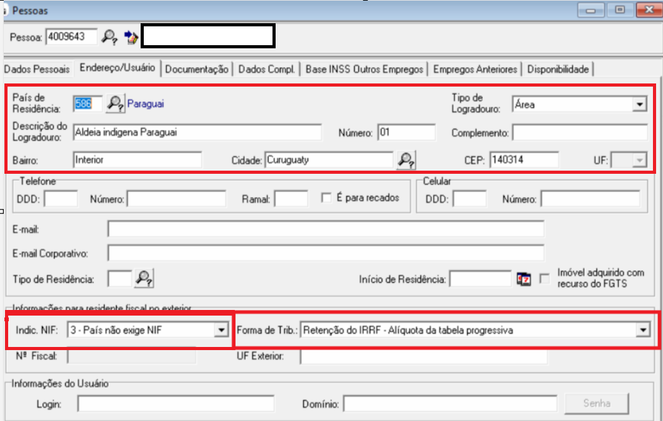Expand the Forma de Trib. dropdown

642,329
